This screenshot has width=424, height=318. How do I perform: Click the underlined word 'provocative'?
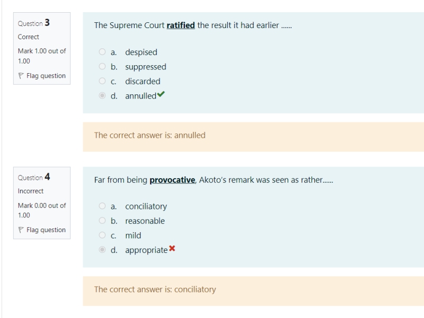point(172,180)
